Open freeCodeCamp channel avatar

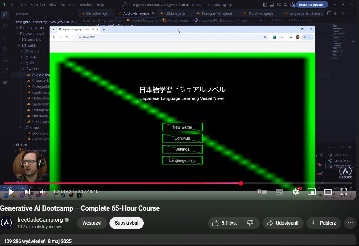tap(7, 223)
